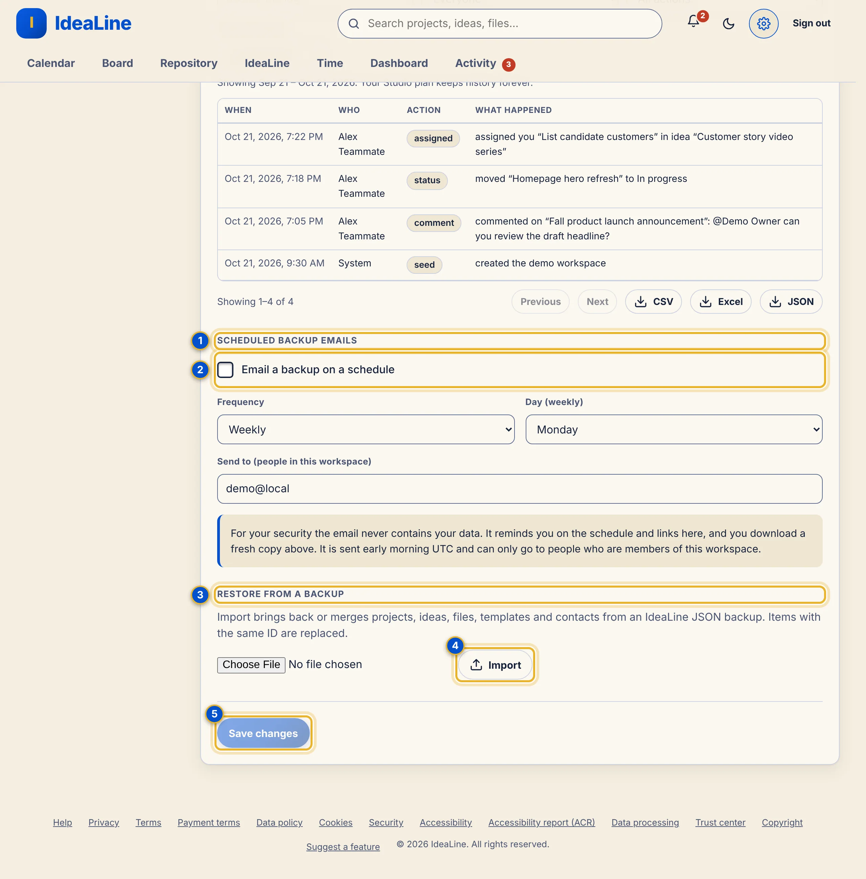Import the backup file
The image size is (866, 879).
[x=495, y=664]
